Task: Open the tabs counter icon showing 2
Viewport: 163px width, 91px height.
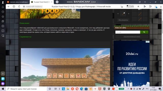Action: point(3,31)
